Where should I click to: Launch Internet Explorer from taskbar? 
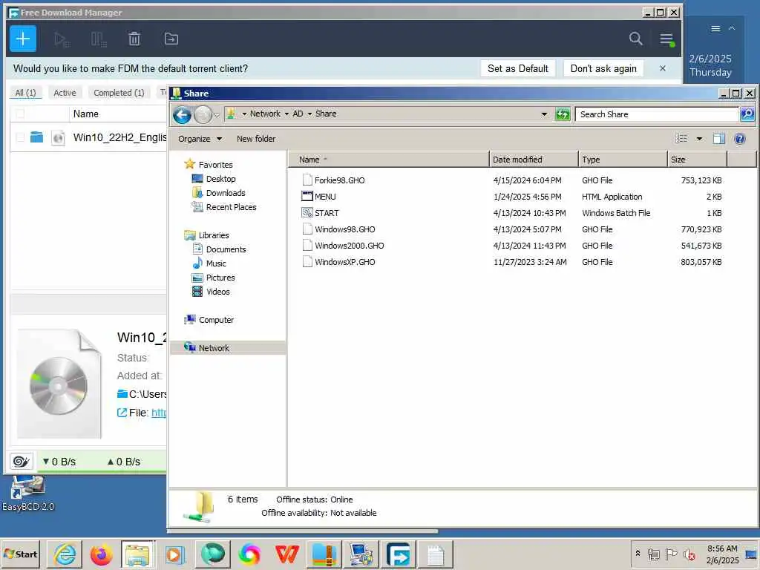pos(65,554)
